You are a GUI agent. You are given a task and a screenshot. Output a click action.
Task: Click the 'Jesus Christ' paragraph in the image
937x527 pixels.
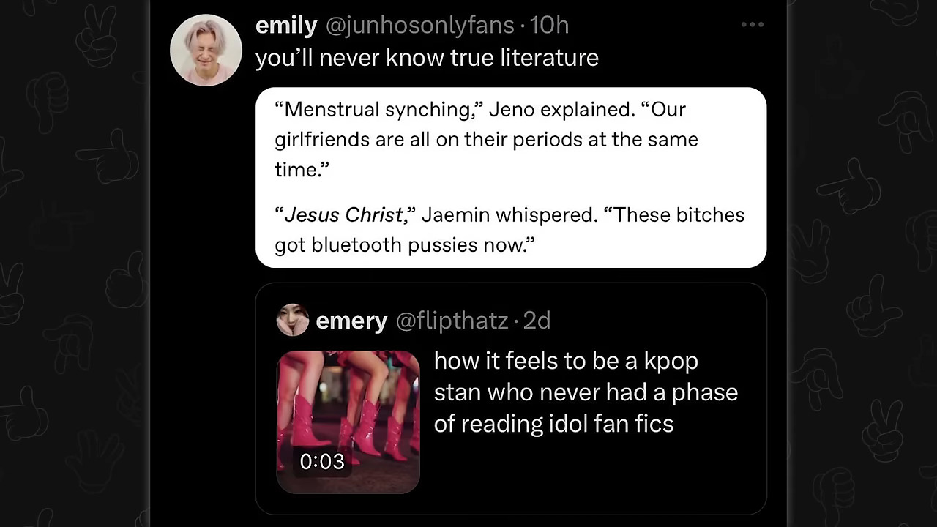tap(509, 229)
